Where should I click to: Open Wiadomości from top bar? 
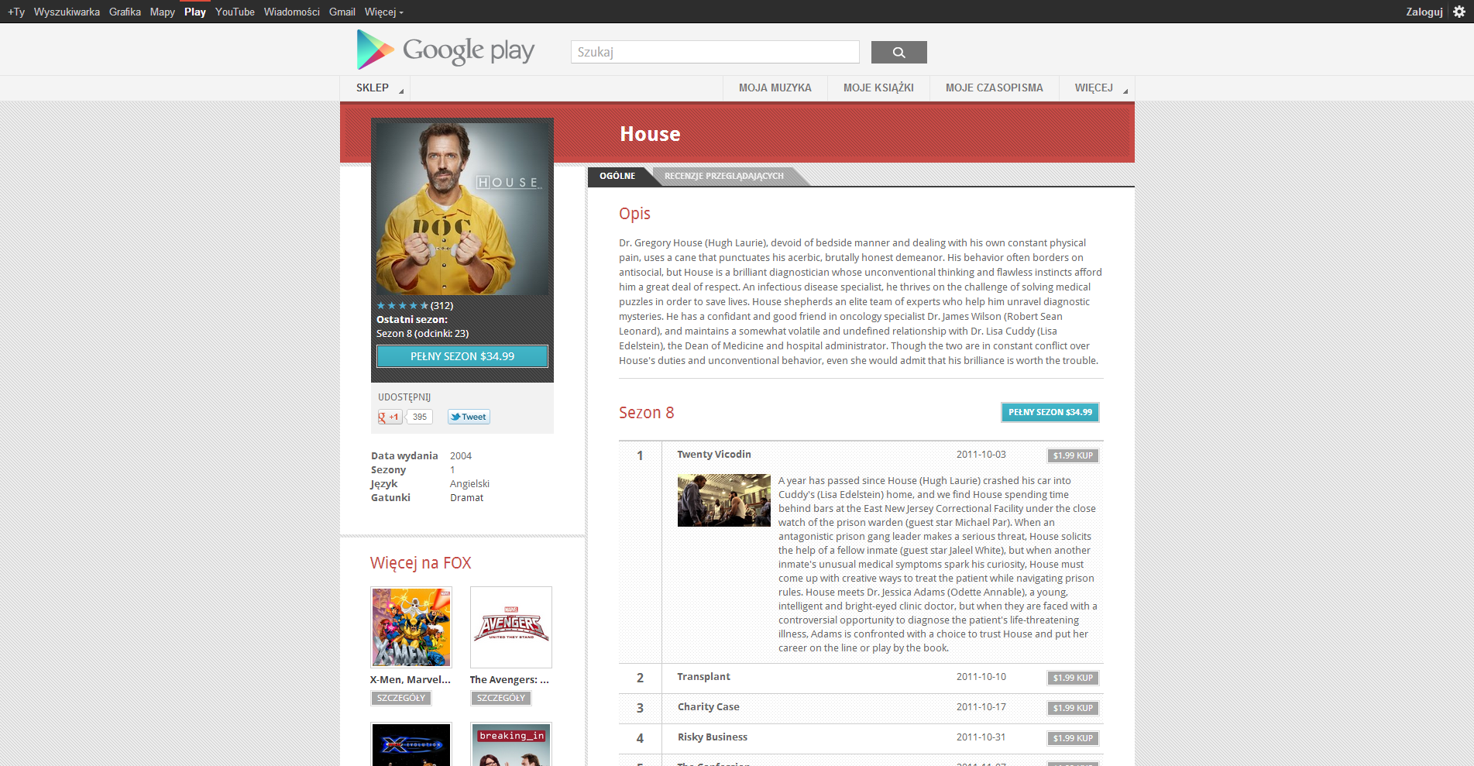tap(291, 12)
